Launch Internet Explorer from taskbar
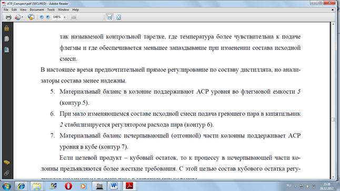 pos(21,186)
